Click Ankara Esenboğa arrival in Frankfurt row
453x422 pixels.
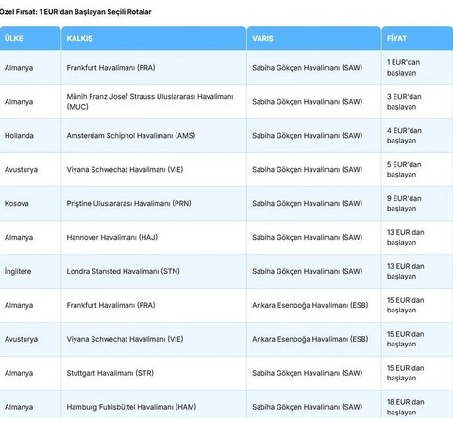[310, 305]
